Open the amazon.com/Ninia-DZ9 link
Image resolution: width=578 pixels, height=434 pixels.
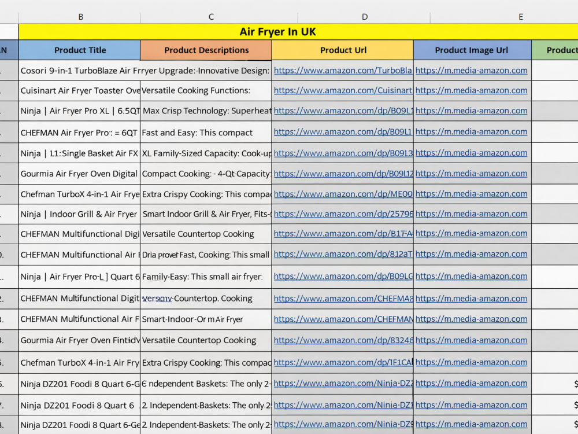click(343, 424)
